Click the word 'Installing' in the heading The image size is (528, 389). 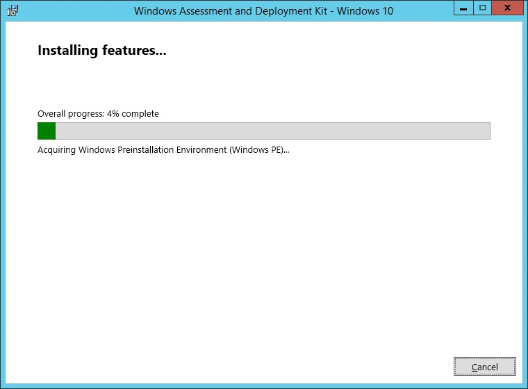[66, 51]
